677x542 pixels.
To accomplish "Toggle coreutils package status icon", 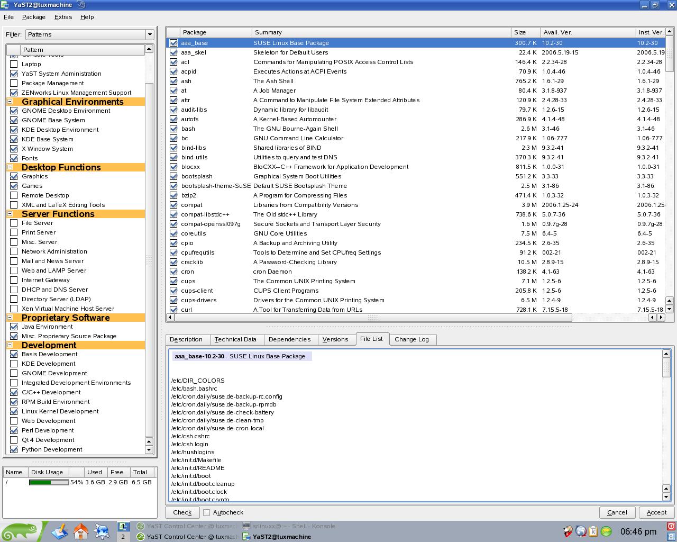I will [x=173, y=233].
